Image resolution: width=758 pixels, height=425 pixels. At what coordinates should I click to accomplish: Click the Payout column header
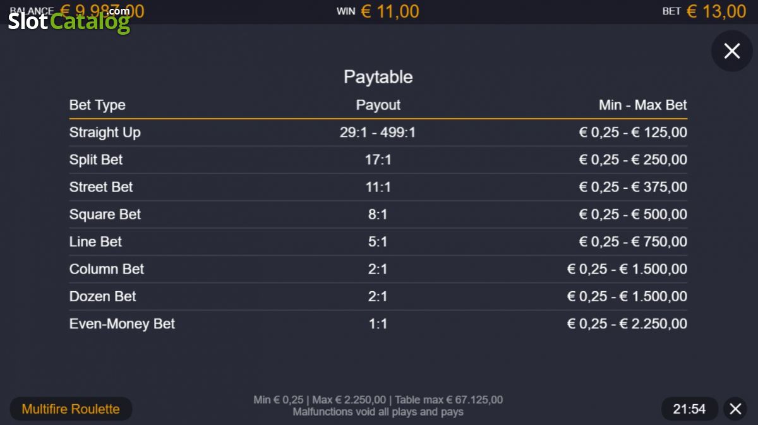tap(378, 105)
